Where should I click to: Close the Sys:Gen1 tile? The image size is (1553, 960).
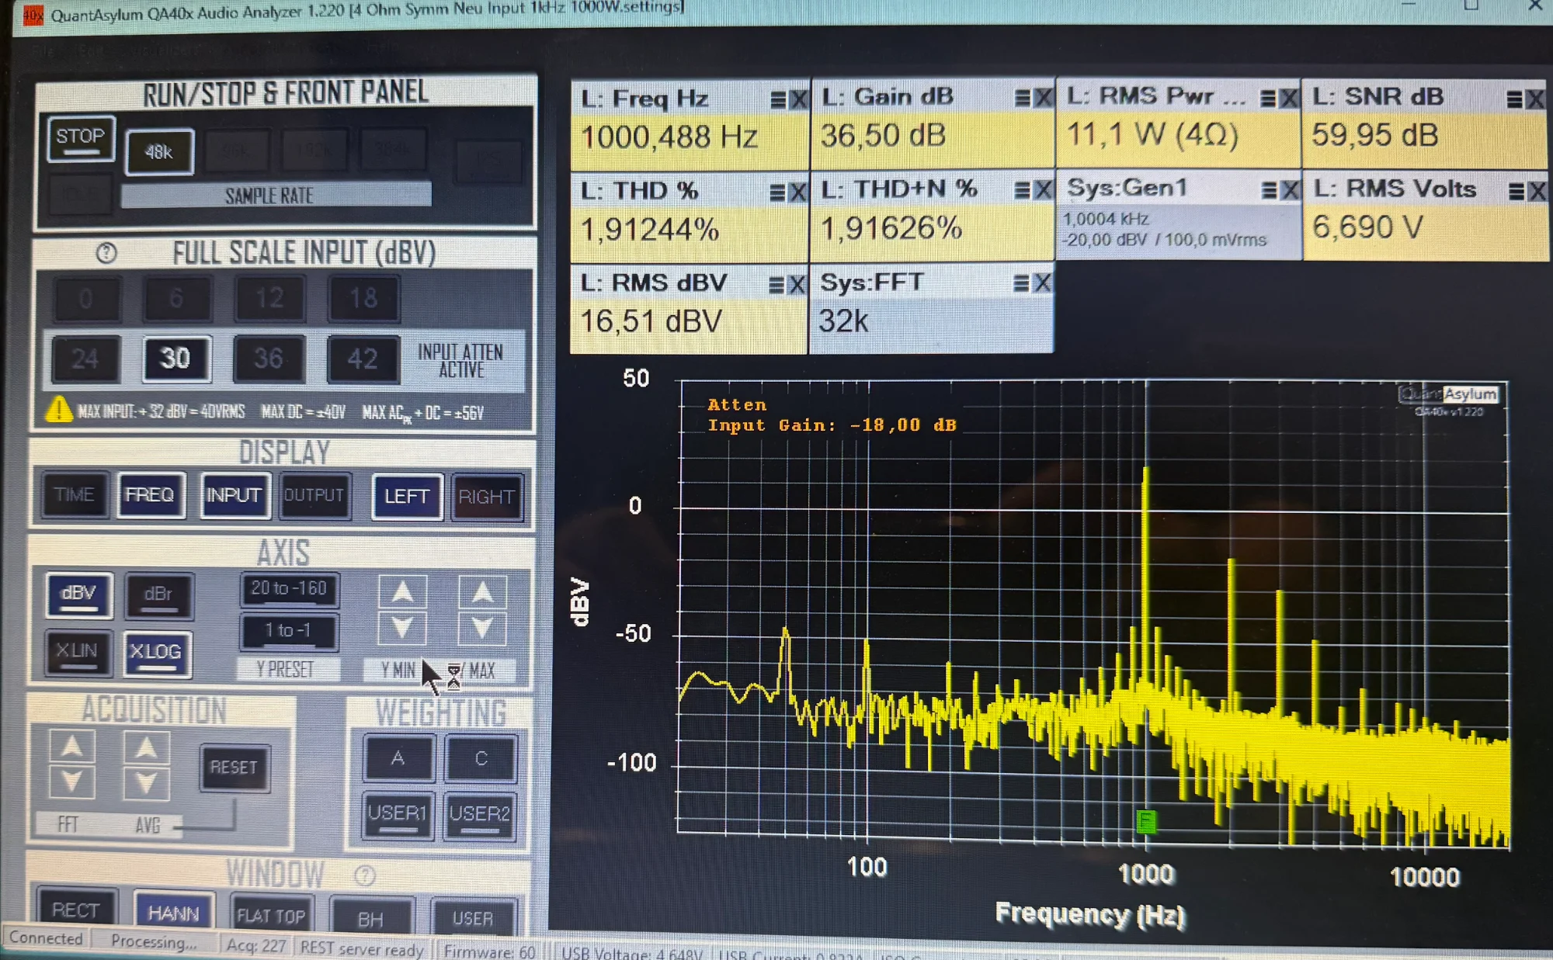point(1290,190)
